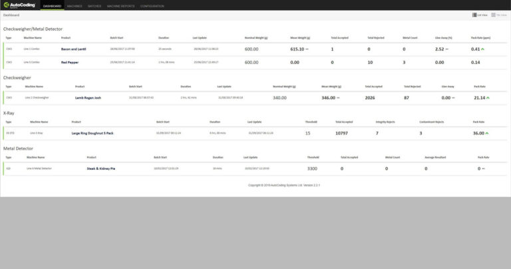511x269 pixels.
Task: Open the Lamb Rogan Josh product
Action: pyautogui.click(x=88, y=98)
